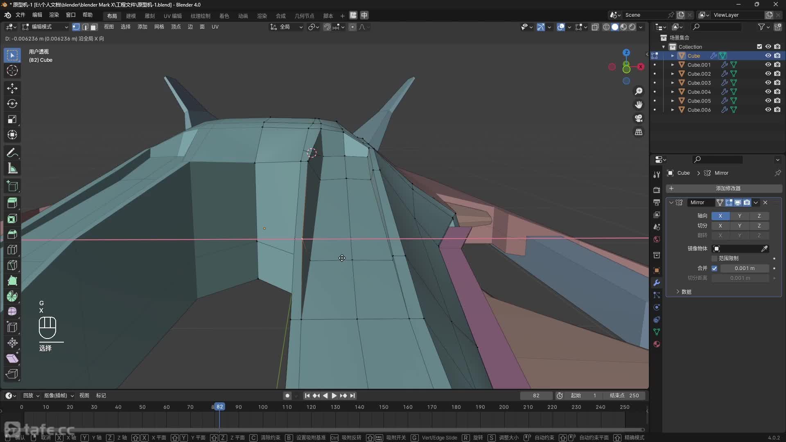Viewport: 786px width, 442px height.
Task: Open the Playback (回放) dropdown
Action: pos(31,396)
